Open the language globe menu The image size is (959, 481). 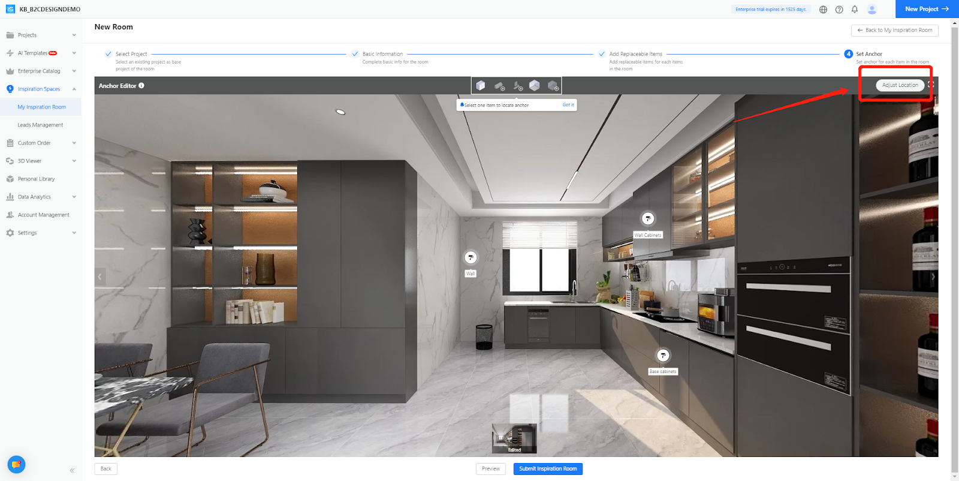pyautogui.click(x=824, y=10)
